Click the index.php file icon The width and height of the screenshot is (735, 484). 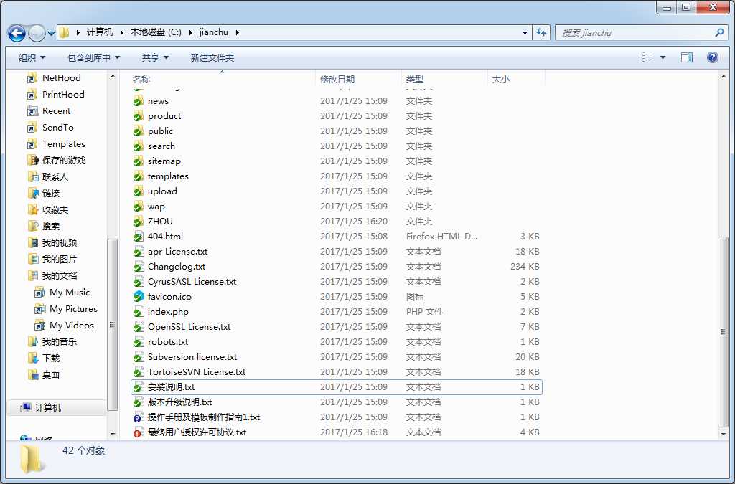(138, 312)
